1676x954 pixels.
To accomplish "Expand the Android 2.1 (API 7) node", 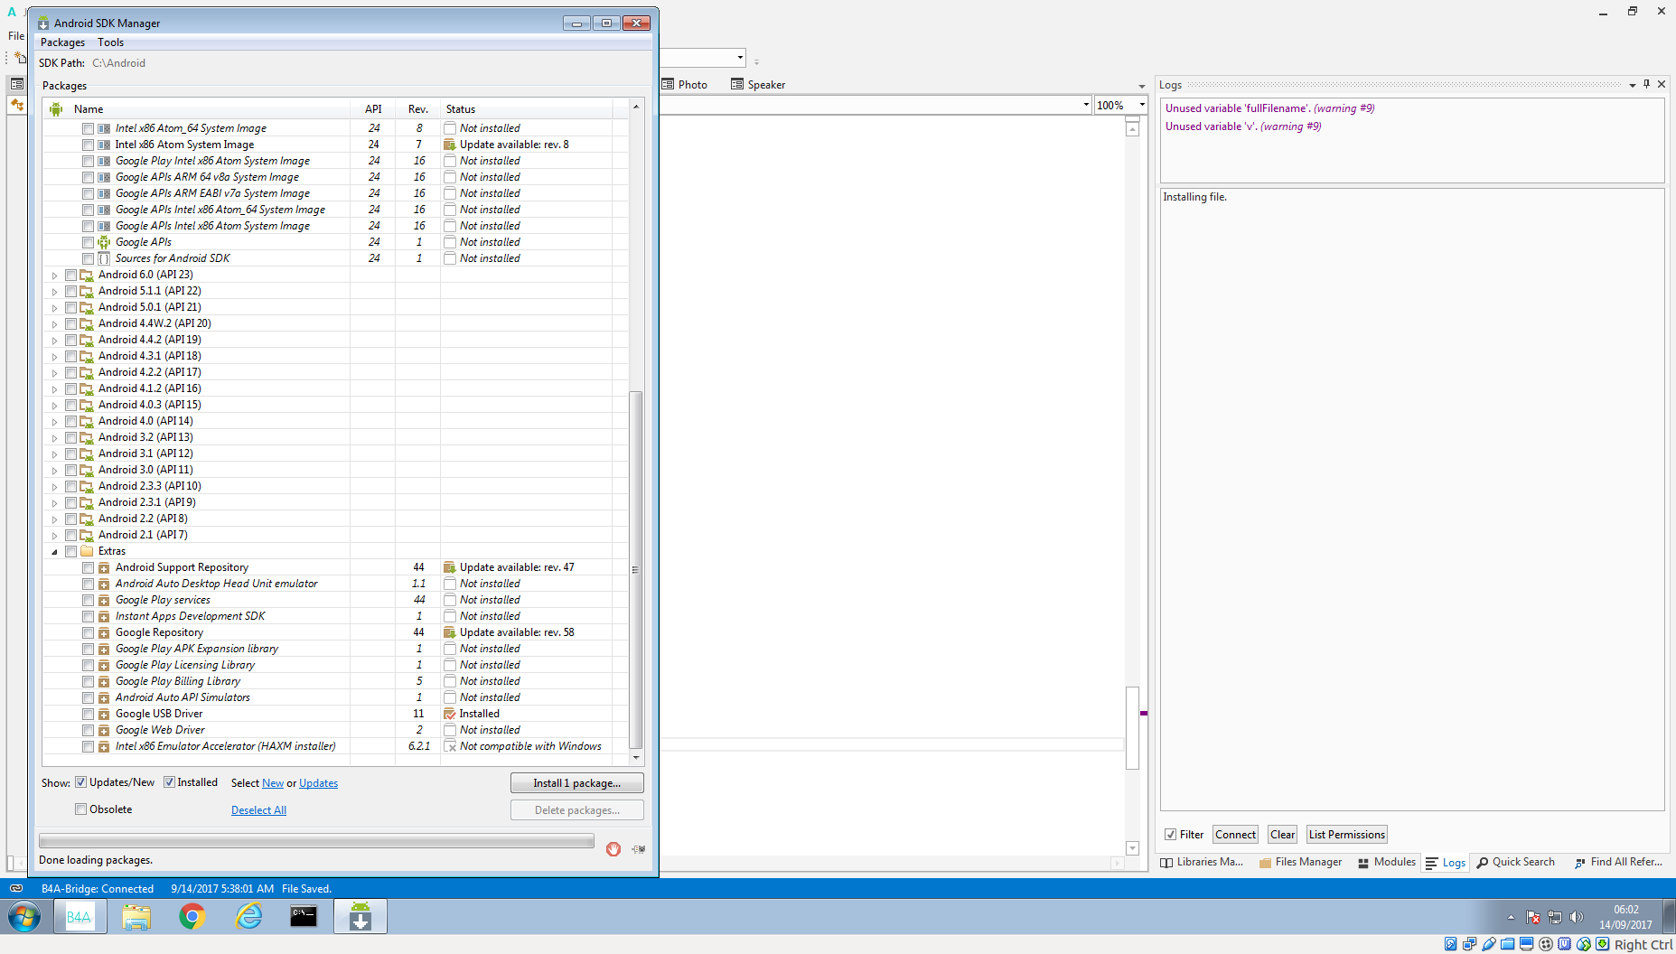I will (x=54, y=536).
